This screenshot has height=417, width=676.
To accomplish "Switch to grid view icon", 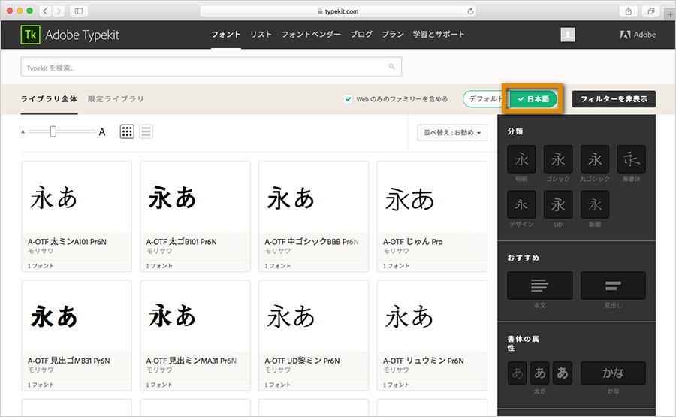I will (x=127, y=131).
